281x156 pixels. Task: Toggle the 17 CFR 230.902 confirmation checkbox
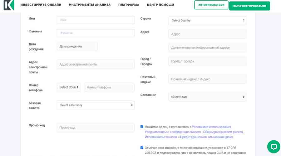coord(142,148)
